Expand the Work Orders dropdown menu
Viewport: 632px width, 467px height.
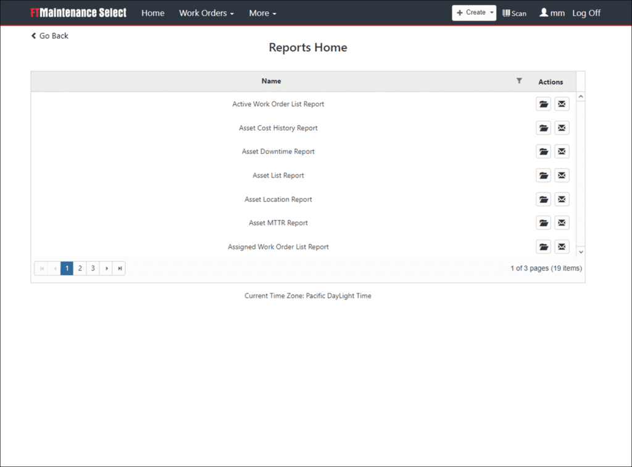click(206, 13)
